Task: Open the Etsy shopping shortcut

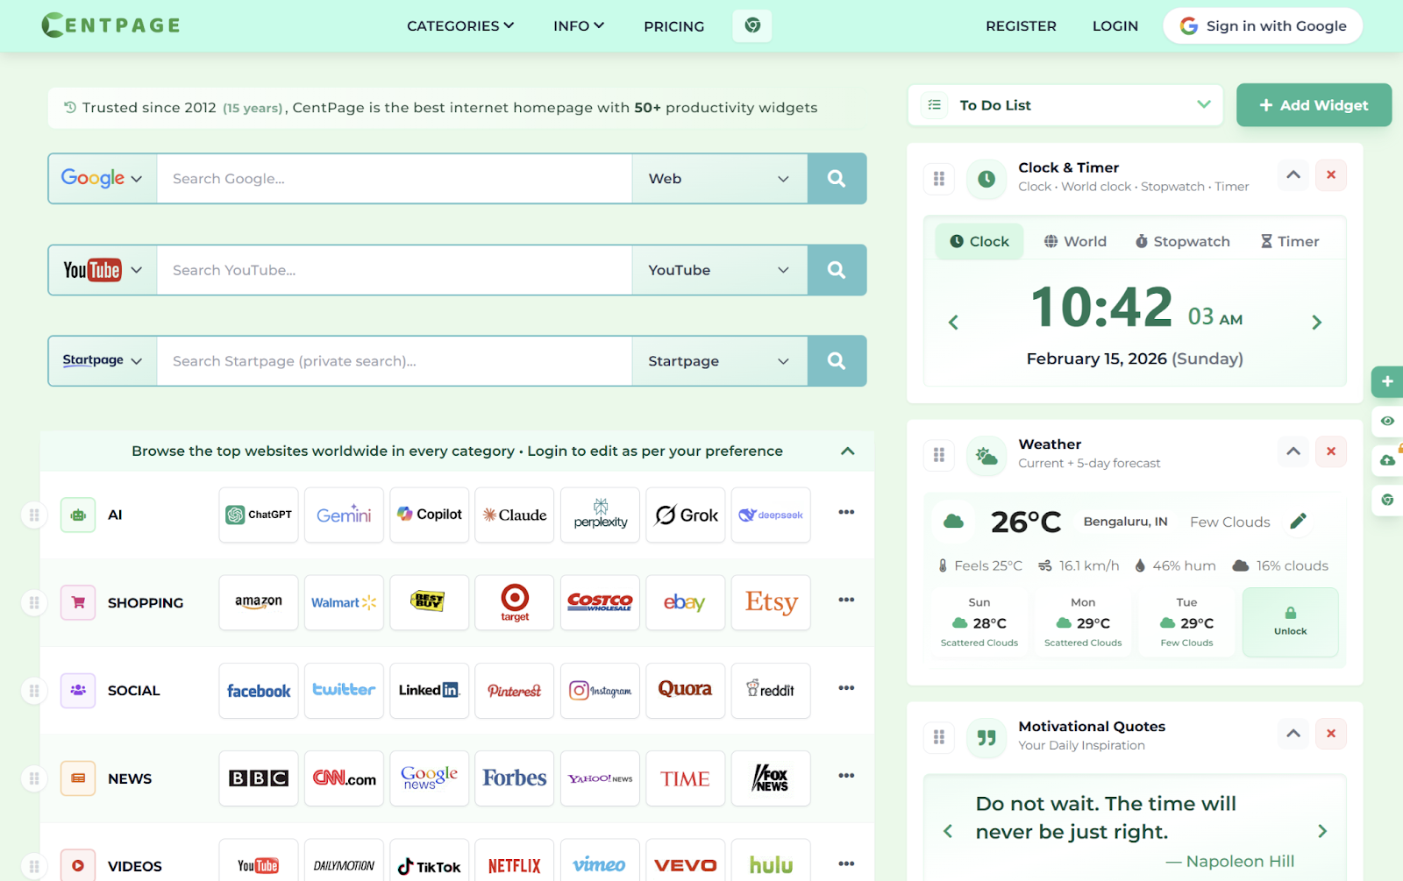Action: click(x=770, y=602)
